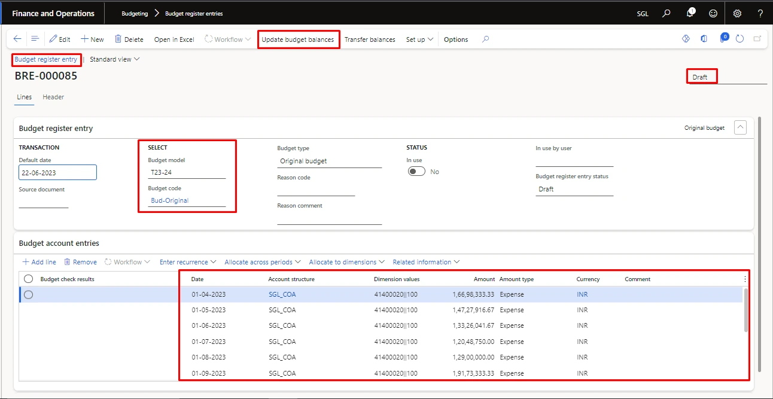
Task: Click Budgeting in the breadcrumb
Action: point(135,13)
